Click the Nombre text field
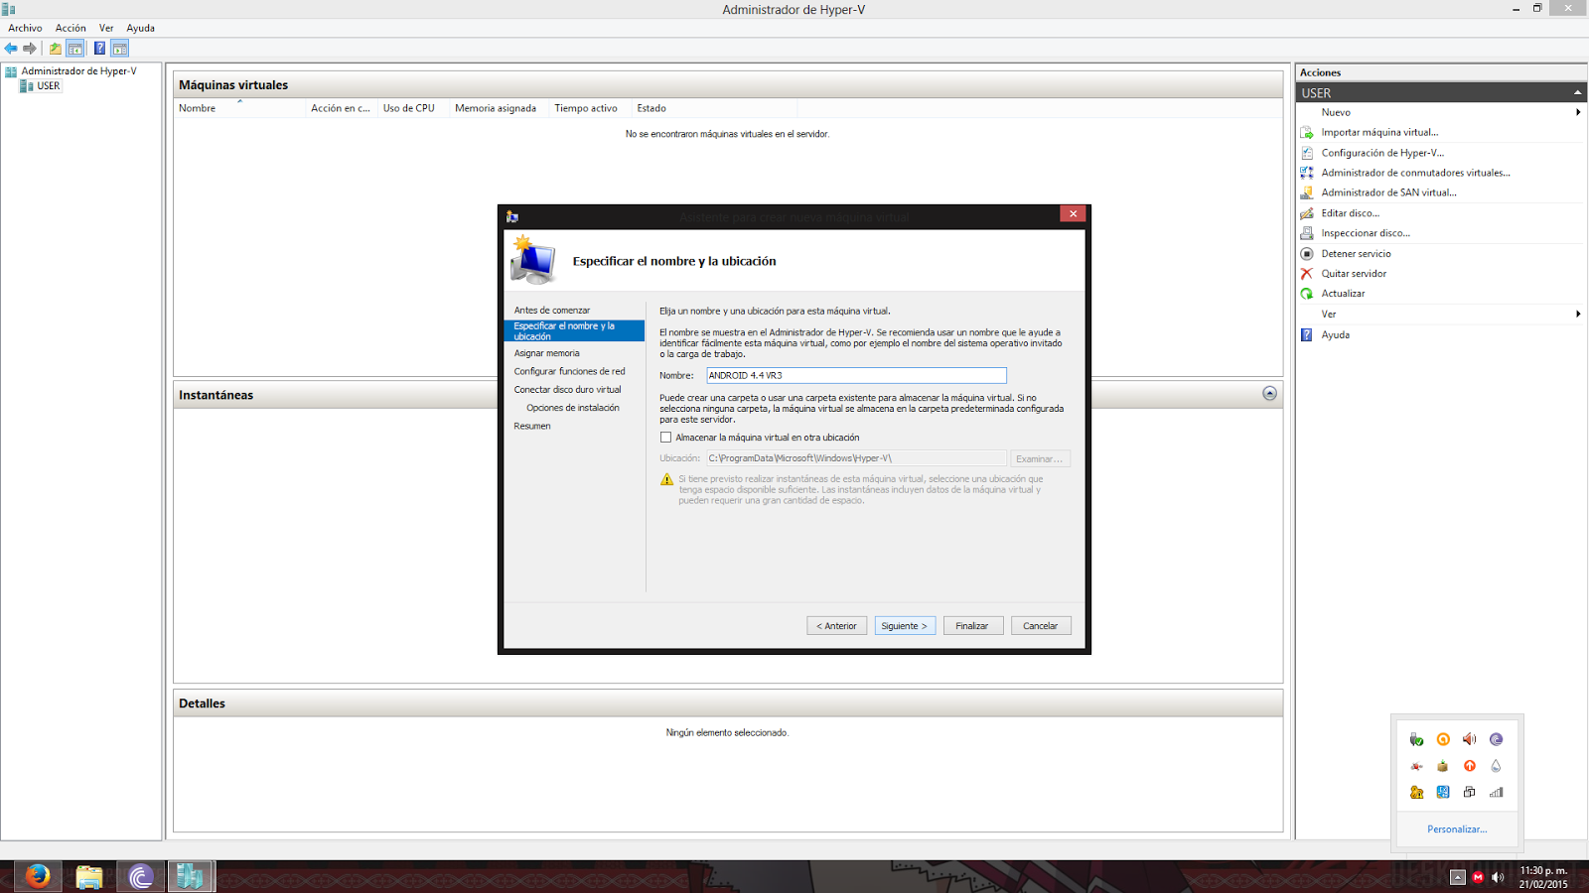Screen dimensions: 1589x893 coord(856,375)
